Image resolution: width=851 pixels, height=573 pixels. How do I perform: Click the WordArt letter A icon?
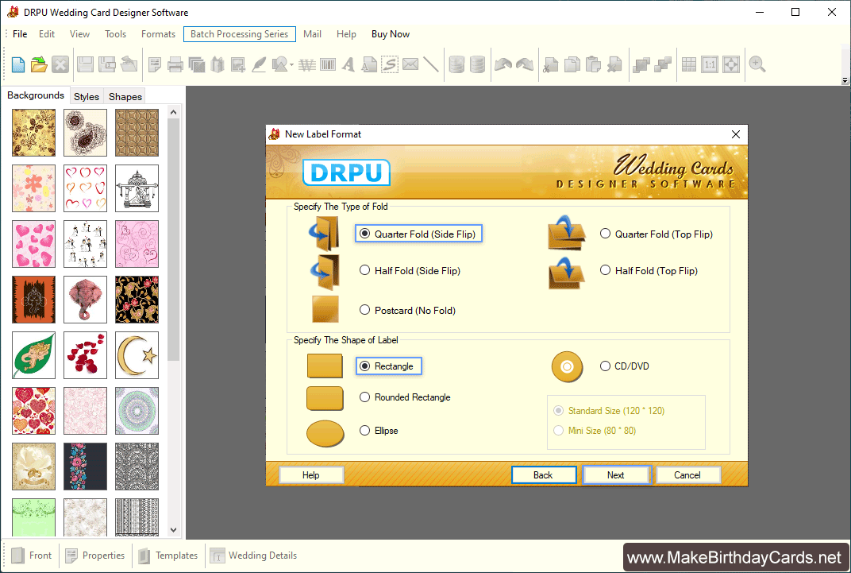coord(348,64)
